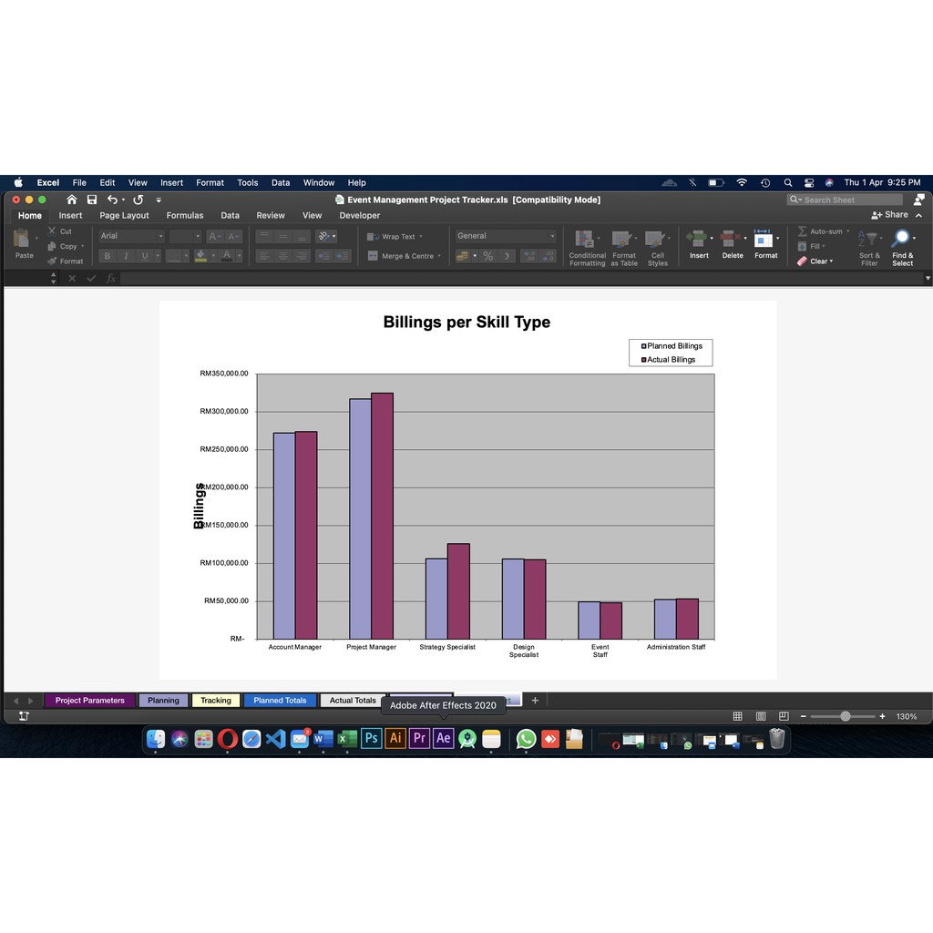Screen dimensions: 933x933
Task: Click the Save icon in title bar
Action: coord(92,200)
